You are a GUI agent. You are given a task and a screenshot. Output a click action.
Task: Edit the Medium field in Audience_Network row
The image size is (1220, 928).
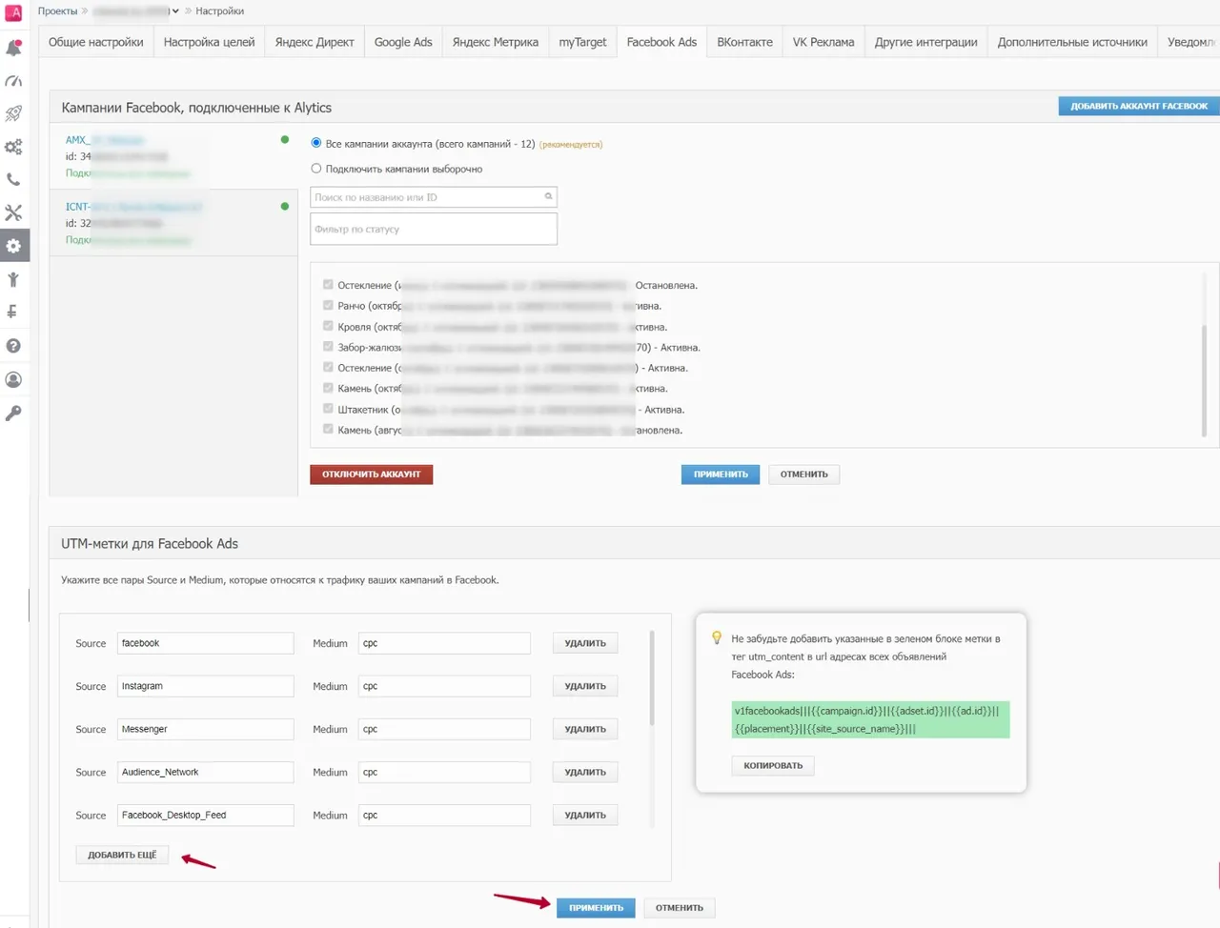click(x=444, y=772)
